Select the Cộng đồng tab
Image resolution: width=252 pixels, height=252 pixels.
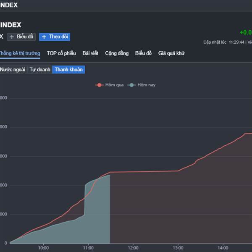117,53
